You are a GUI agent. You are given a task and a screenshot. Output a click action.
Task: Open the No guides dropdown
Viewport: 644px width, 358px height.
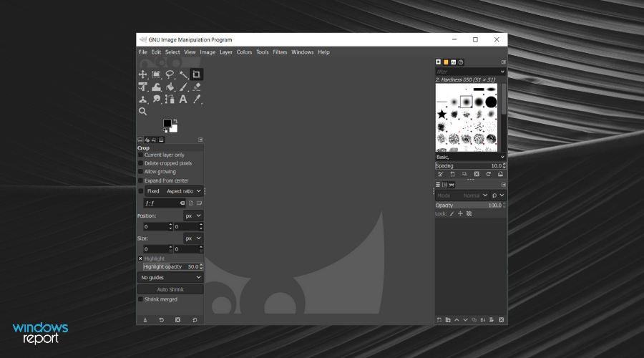coord(170,277)
